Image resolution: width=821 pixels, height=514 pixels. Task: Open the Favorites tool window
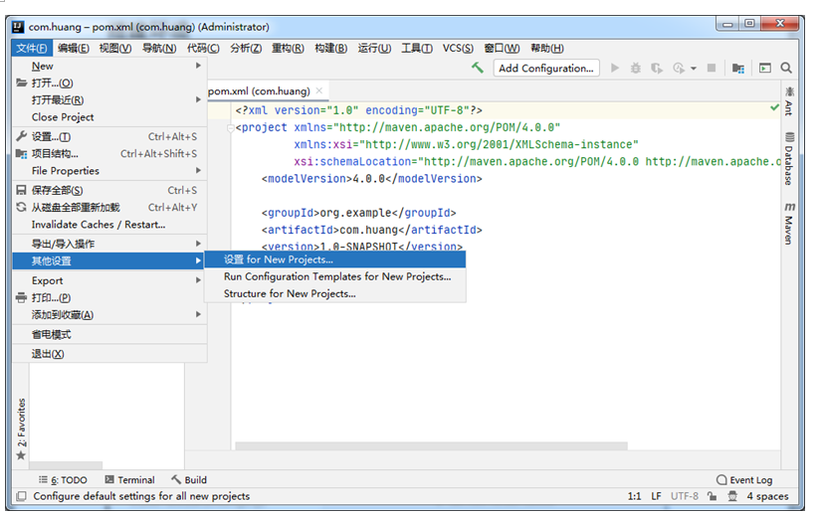pyautogui.click(x=21, y=429)
